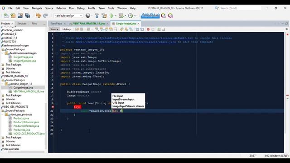
Task: Collapse the video_ges_products package node
Action: [x=3, y=115]
